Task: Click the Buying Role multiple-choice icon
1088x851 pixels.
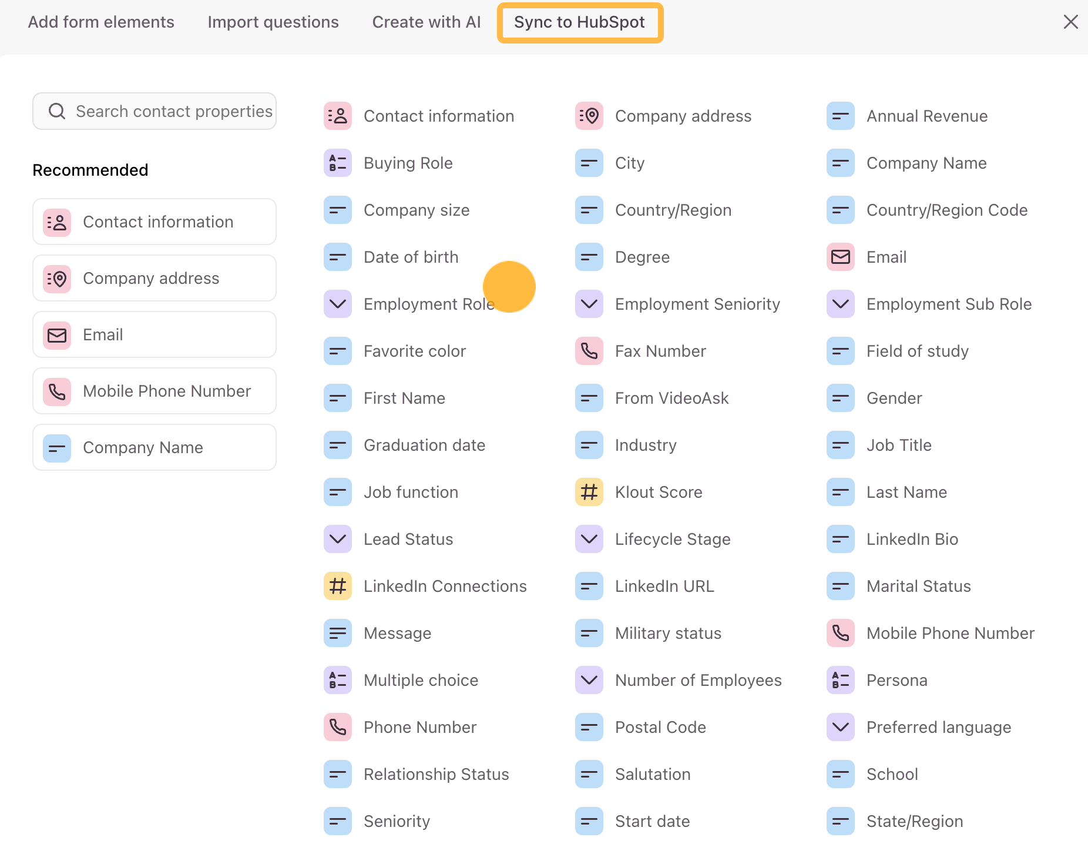Action: [x=338, y=163]
